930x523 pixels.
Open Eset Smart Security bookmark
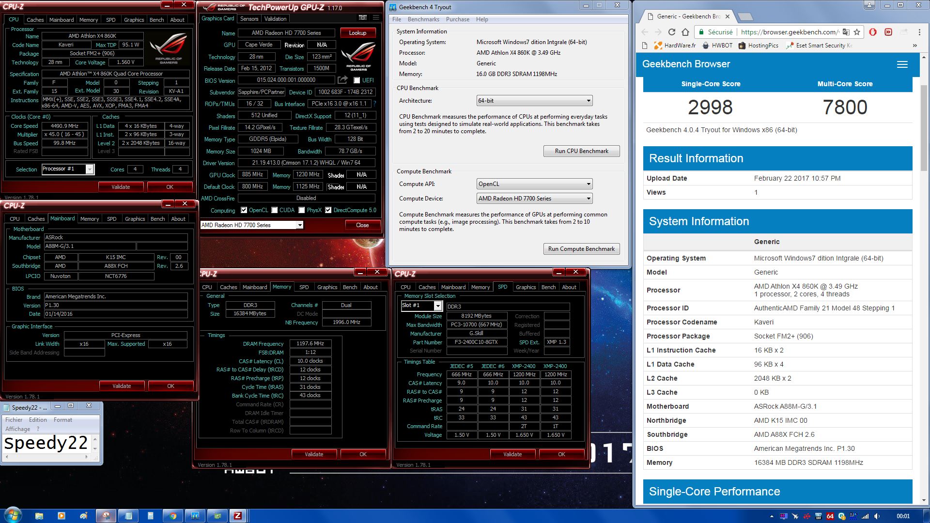[x=819, y=46]
